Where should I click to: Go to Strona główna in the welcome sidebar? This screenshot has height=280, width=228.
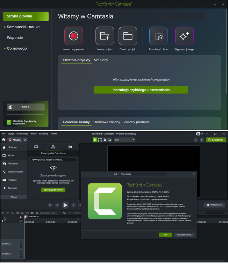click(x=26, y=16)
